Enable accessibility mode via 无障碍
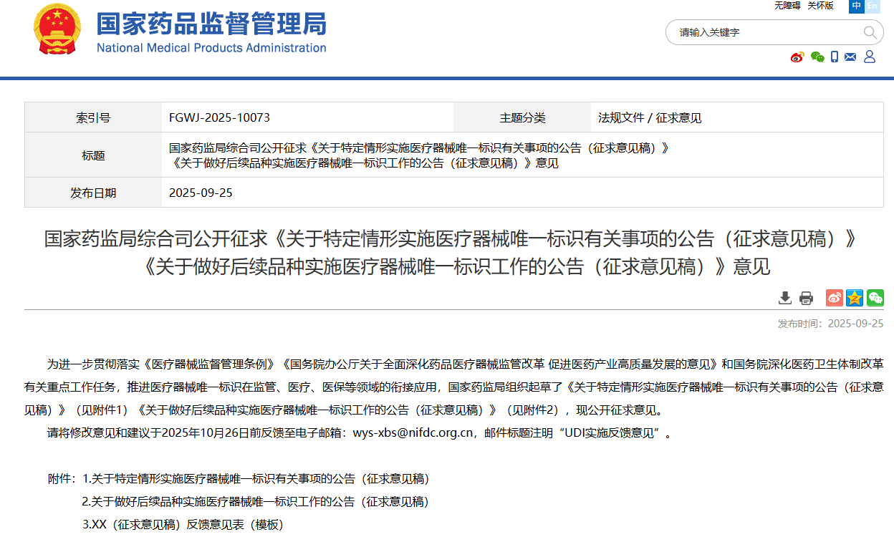894x537 pixels. [x=786, y=5]
